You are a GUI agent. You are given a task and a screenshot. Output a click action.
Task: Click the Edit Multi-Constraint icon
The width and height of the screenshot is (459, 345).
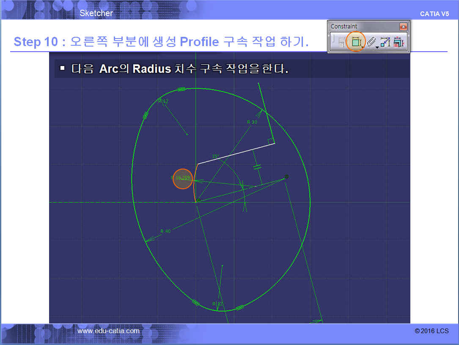[398, 42]
